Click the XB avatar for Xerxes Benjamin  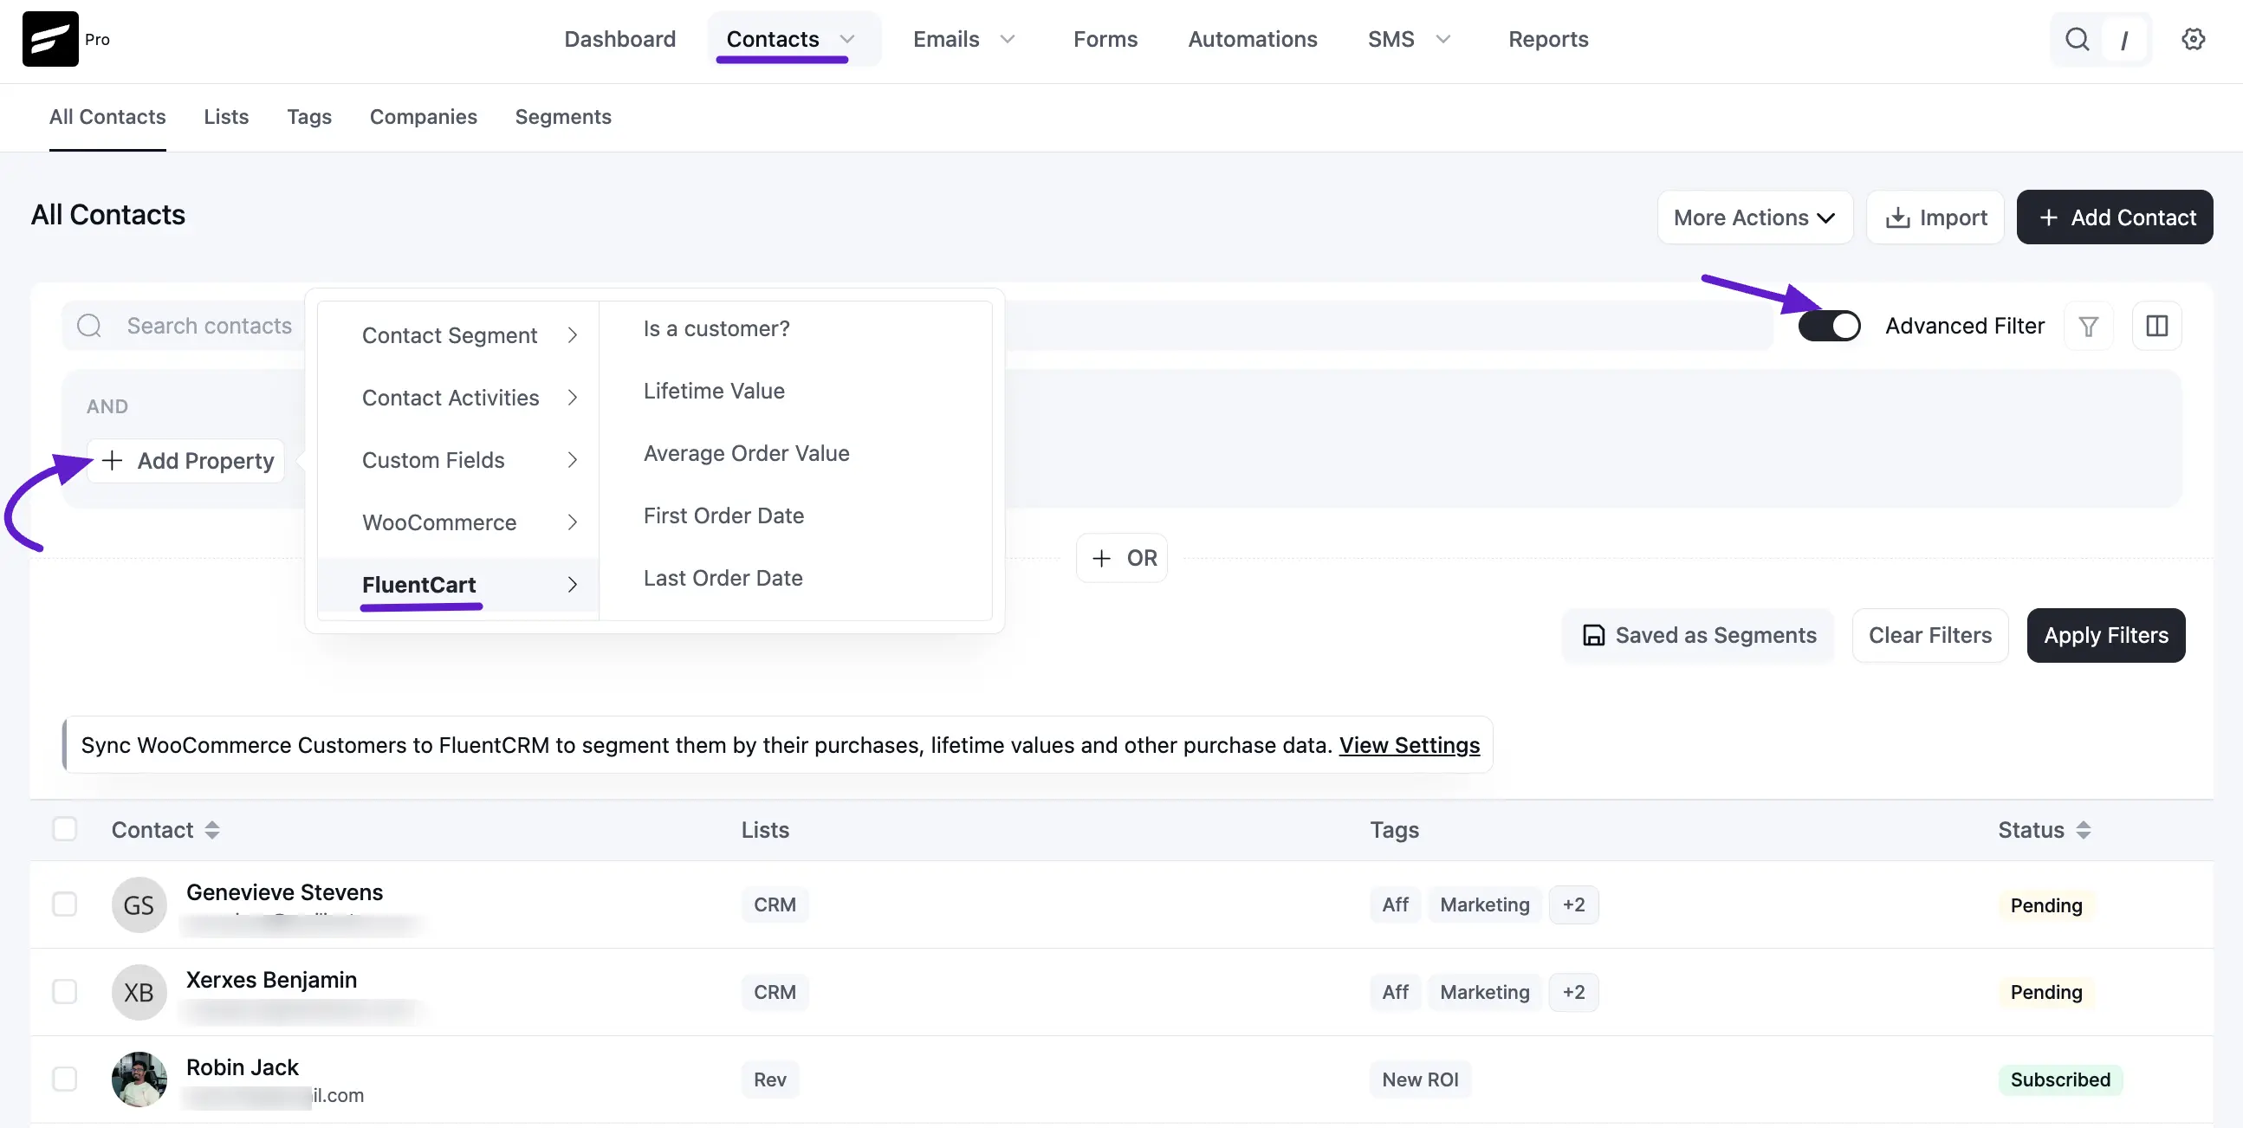click(139, 992)
